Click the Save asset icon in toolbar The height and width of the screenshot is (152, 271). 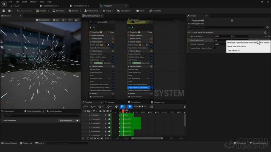(x=4, y=11)
